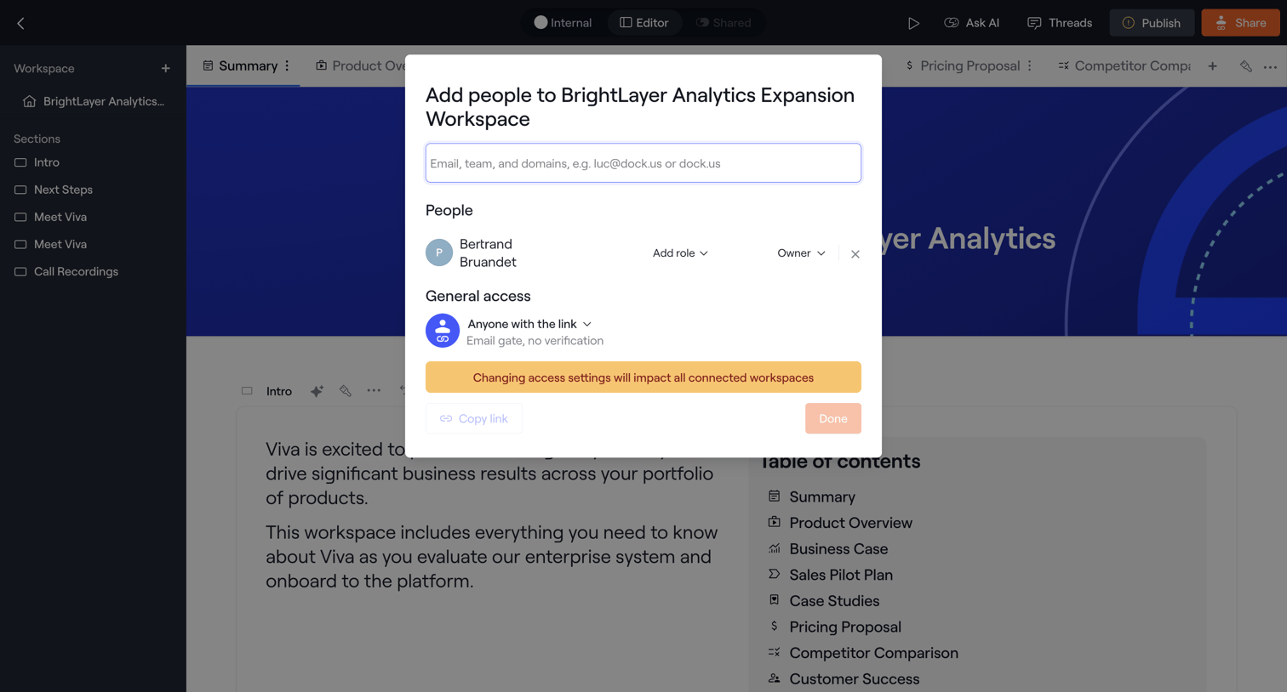Focus the email, team, and domains field
This screenshot has height=692, width=1287.
click(x=643, y=163)
